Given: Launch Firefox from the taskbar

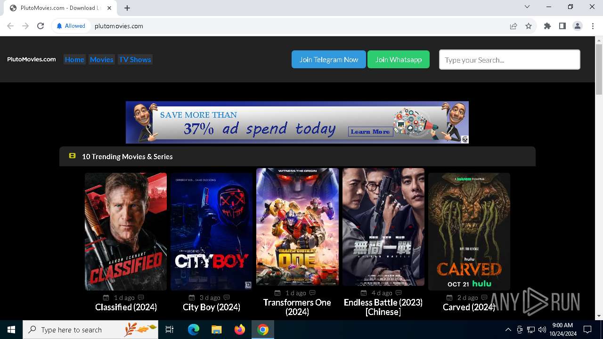Looking at the screenshot, I should pos(239,330).
